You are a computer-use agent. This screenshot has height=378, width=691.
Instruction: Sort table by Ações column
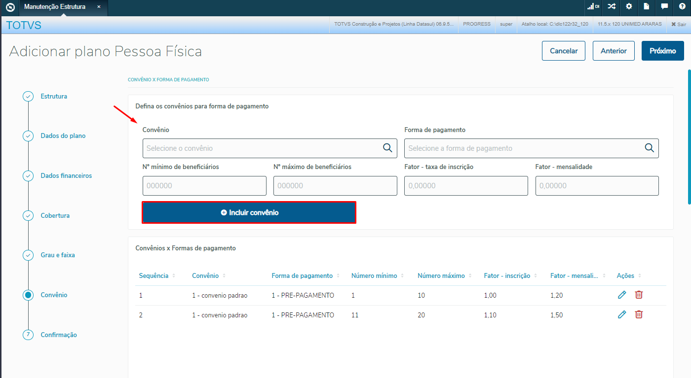(x=629, y=275)
